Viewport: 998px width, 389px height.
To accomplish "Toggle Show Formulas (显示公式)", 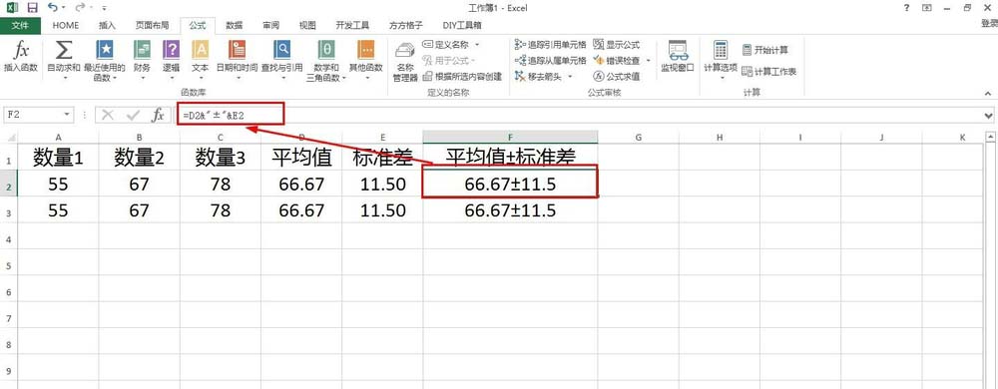I will click(616, 45).
